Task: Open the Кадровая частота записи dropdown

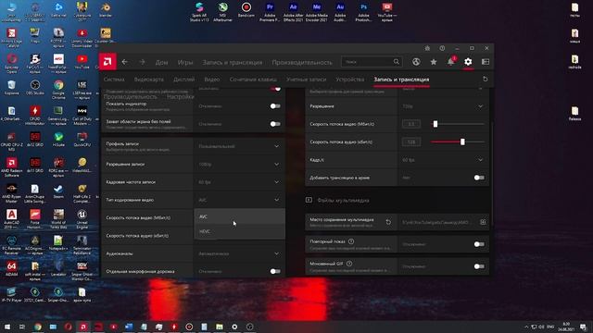Action: (239, 182)
